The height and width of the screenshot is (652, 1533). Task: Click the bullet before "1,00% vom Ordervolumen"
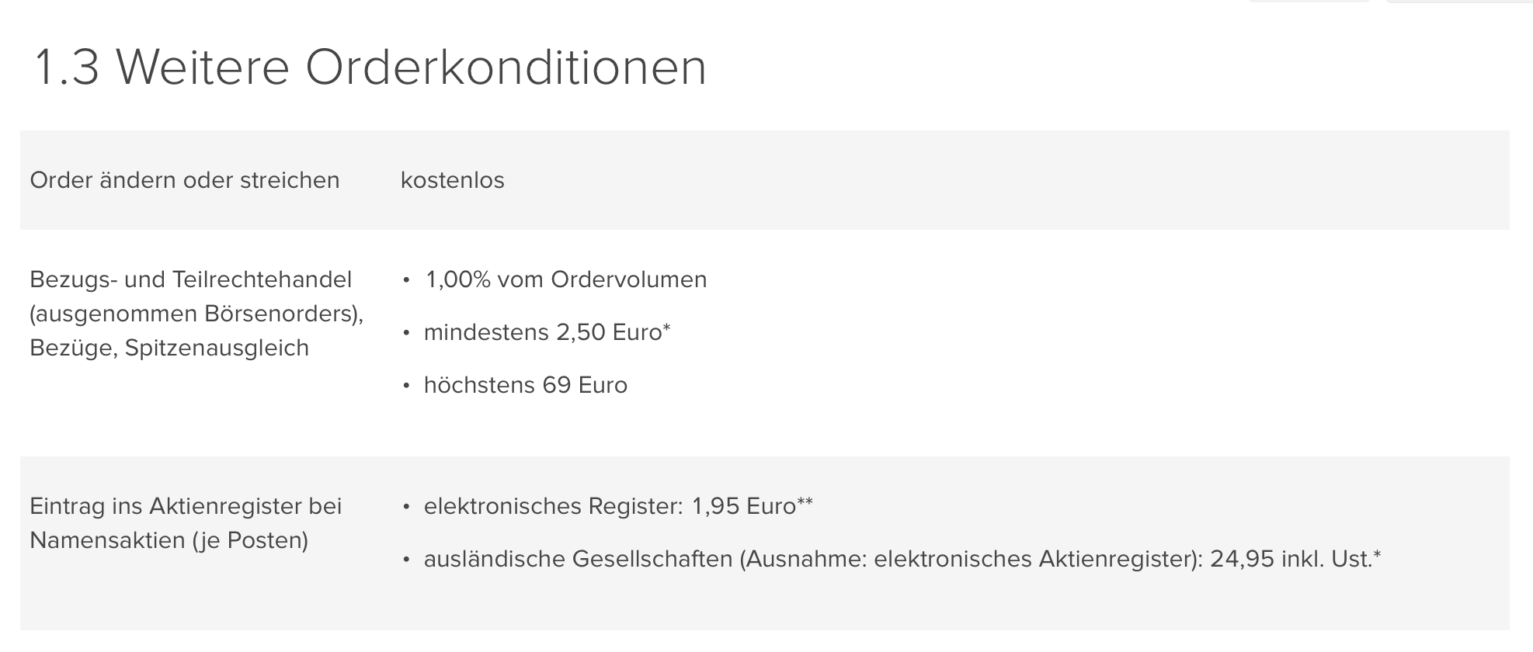point(406,280)
